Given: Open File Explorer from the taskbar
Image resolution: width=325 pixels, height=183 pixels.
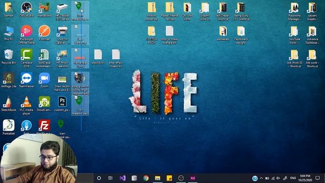Looking at the screenshot, I should (157, 178).
